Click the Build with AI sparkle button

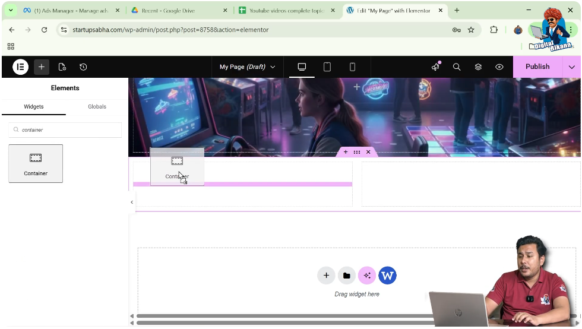366,276
